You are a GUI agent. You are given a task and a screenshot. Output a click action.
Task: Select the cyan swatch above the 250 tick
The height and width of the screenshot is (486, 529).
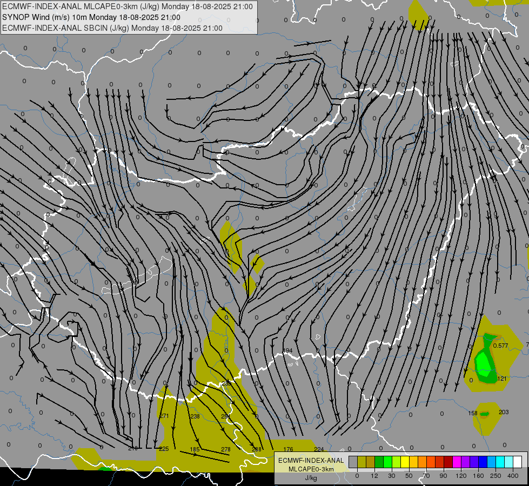coord(500,462)
